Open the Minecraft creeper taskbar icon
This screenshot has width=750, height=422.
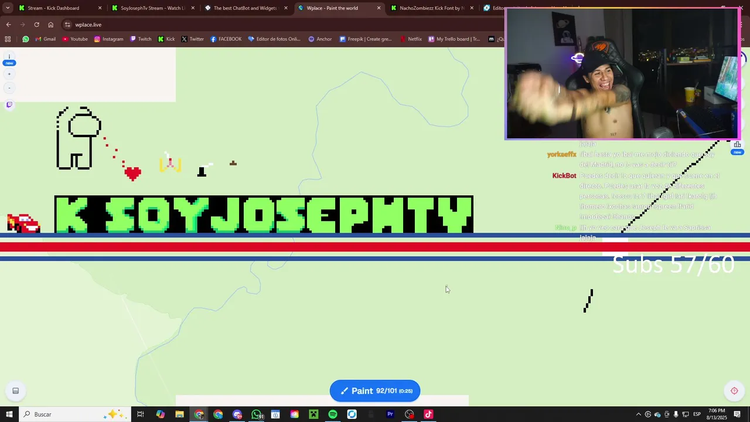313,414
